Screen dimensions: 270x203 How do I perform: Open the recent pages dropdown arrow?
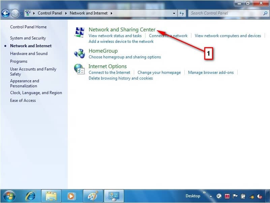[x=22, y=13]
